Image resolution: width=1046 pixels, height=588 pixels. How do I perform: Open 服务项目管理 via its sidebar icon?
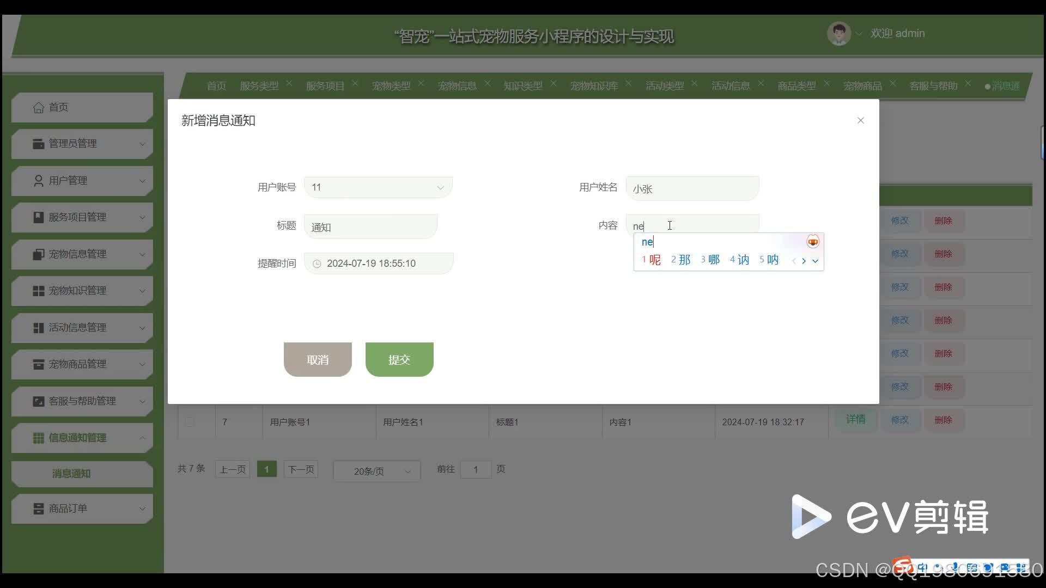[x=38, y=217]
